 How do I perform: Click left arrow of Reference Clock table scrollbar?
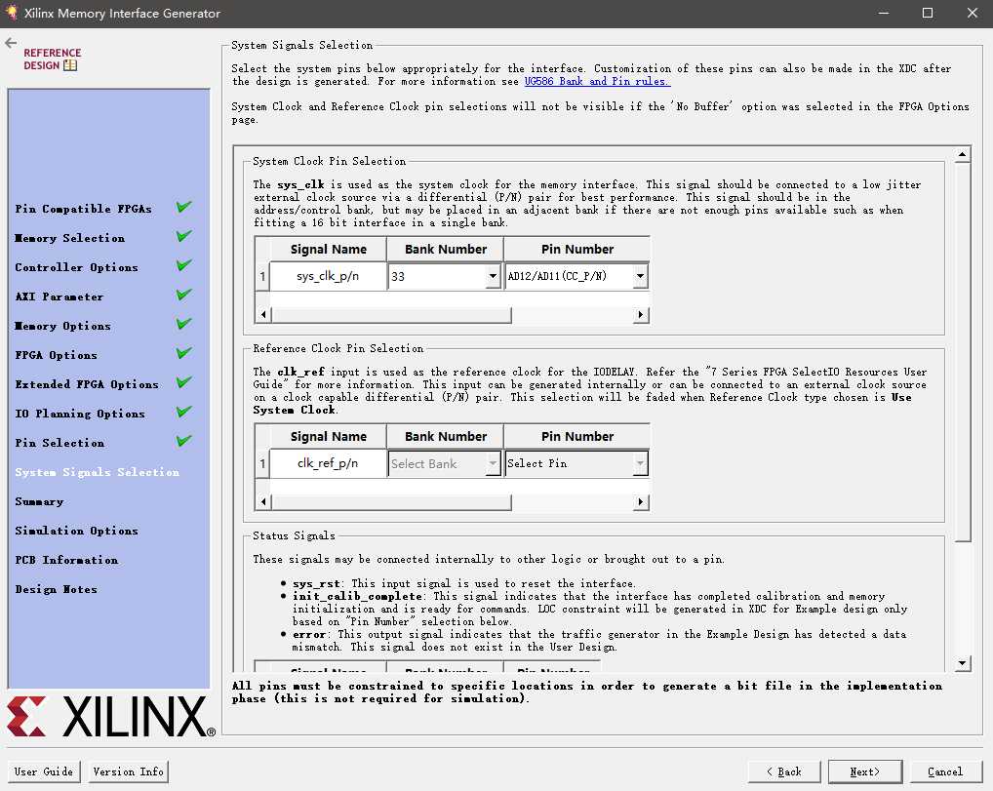pyautogui.click(x=263, y=501)
